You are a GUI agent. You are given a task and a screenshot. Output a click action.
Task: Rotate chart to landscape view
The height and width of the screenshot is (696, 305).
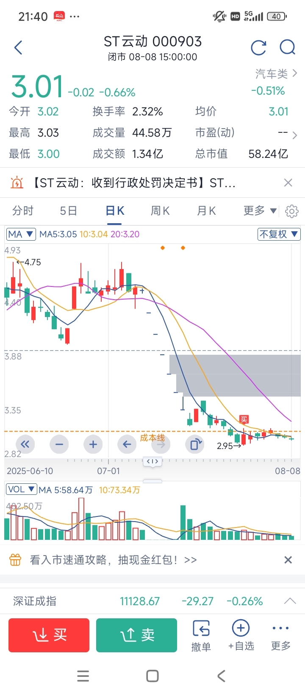click(x=195, y=444)
